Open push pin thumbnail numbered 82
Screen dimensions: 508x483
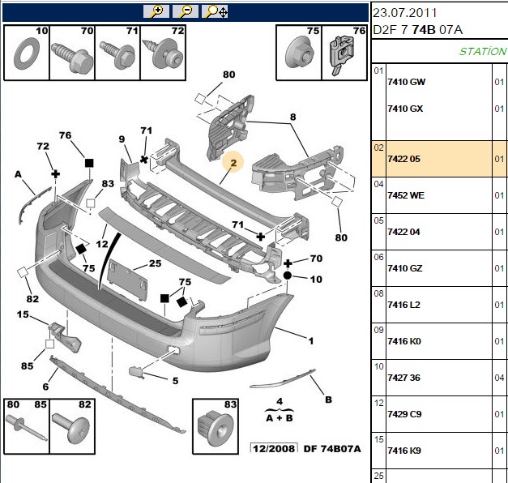pos(72,426)
